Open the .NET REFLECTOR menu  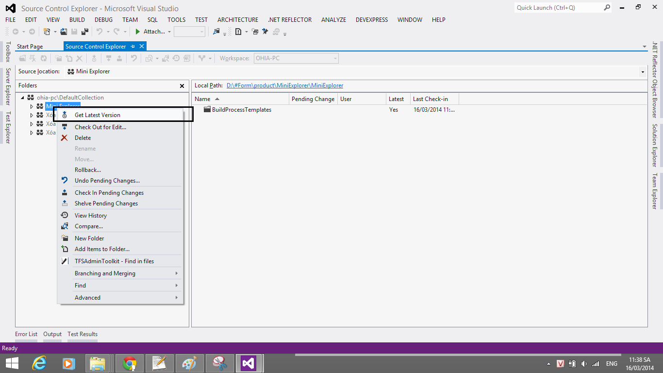tap(290, 20)
